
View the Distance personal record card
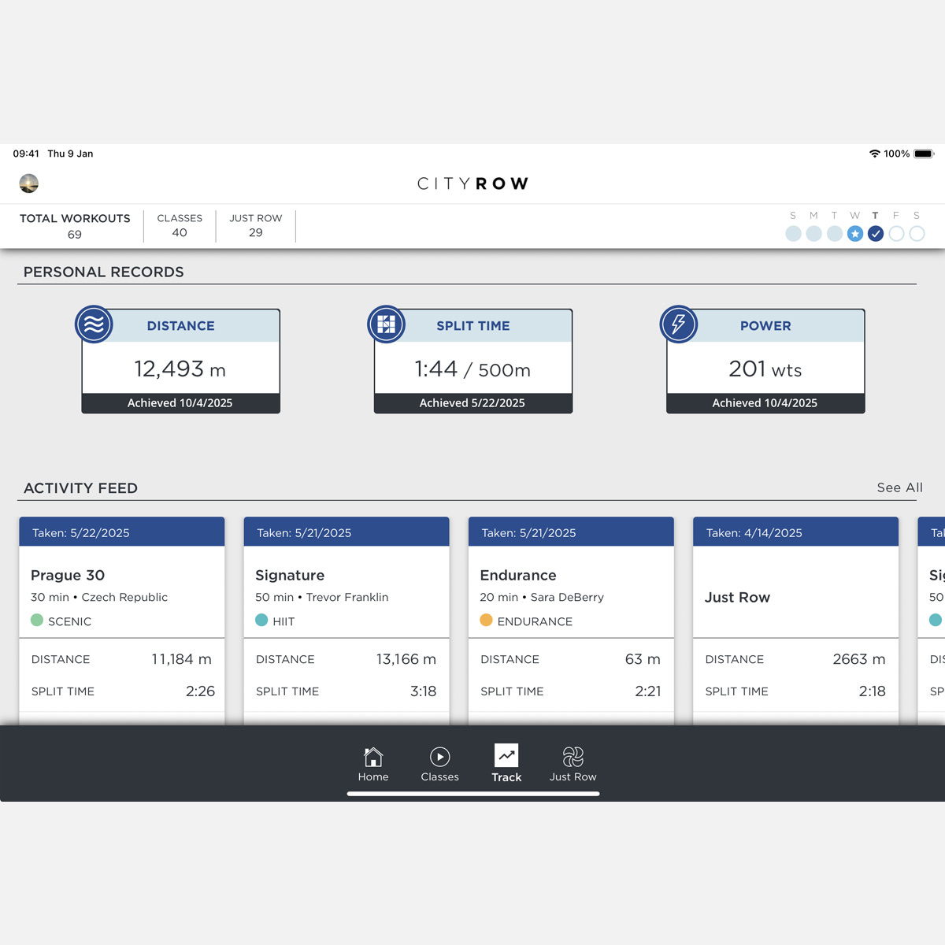(x=180, y=361)
